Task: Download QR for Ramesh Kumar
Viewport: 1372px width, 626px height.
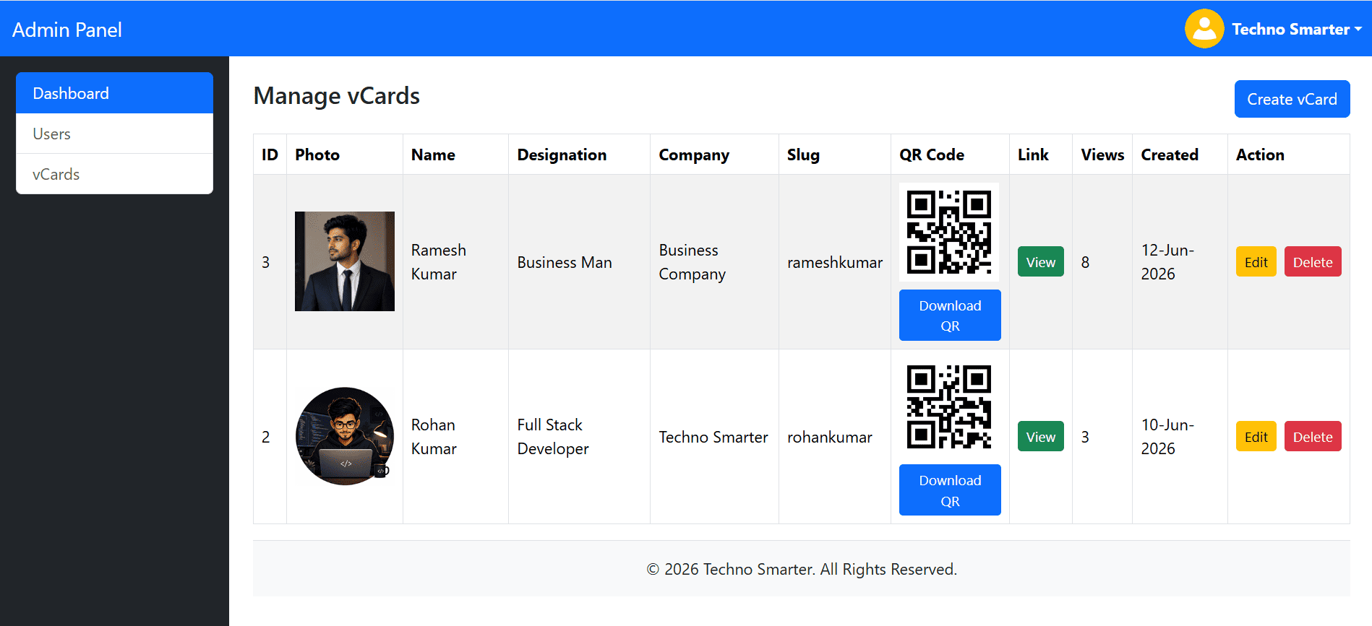Action: 950,315
